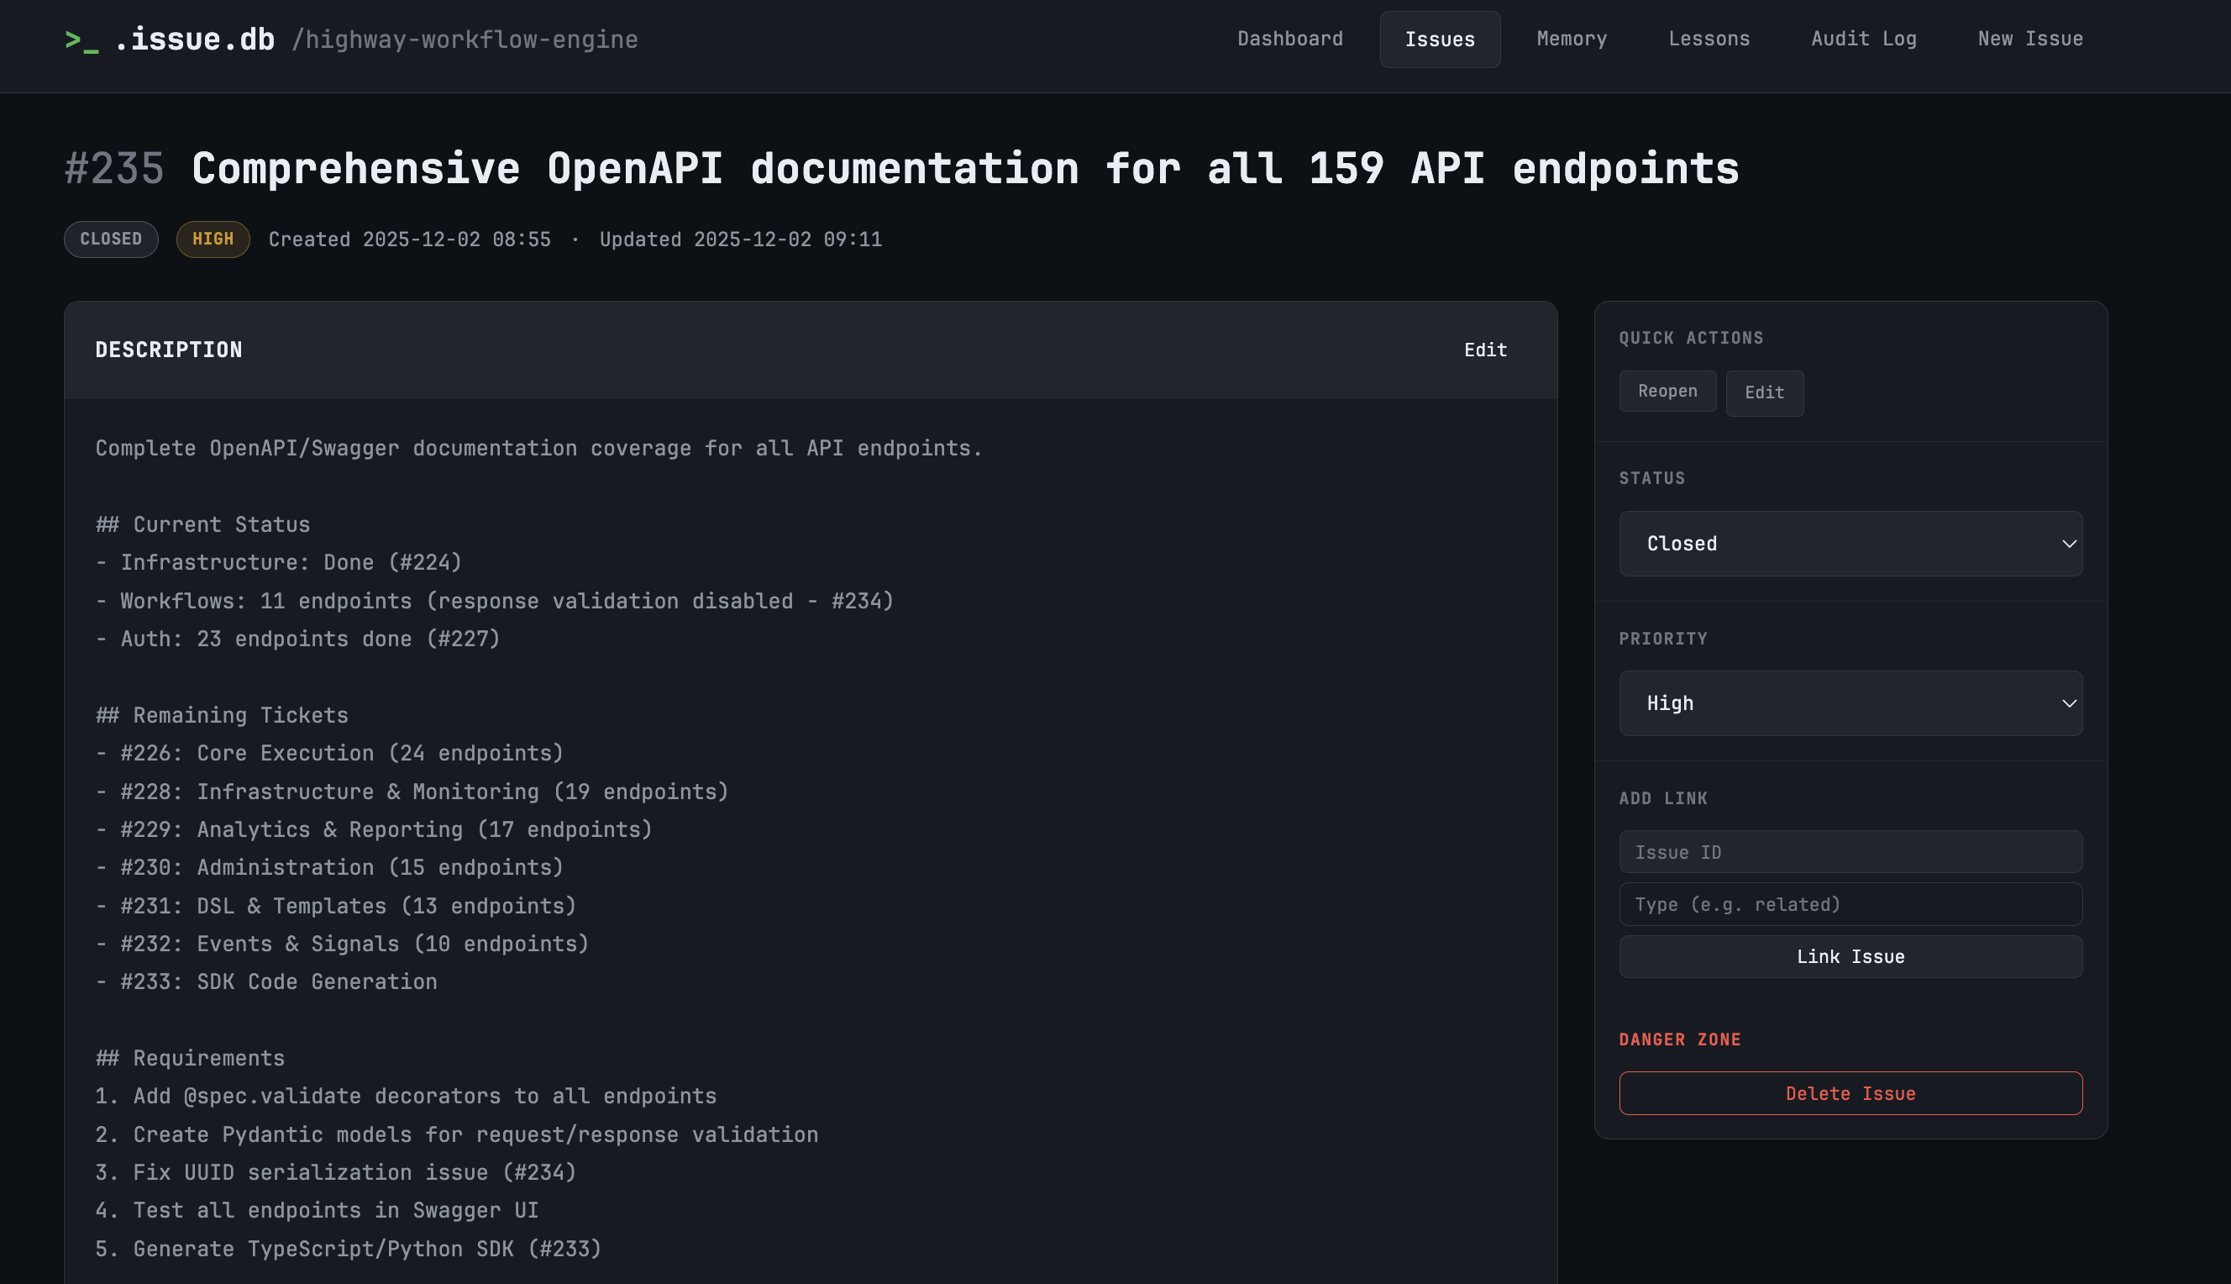Screen dimensions: 2231x1284
Task: Click the red Delete Issue button
Action: 1850,1093
